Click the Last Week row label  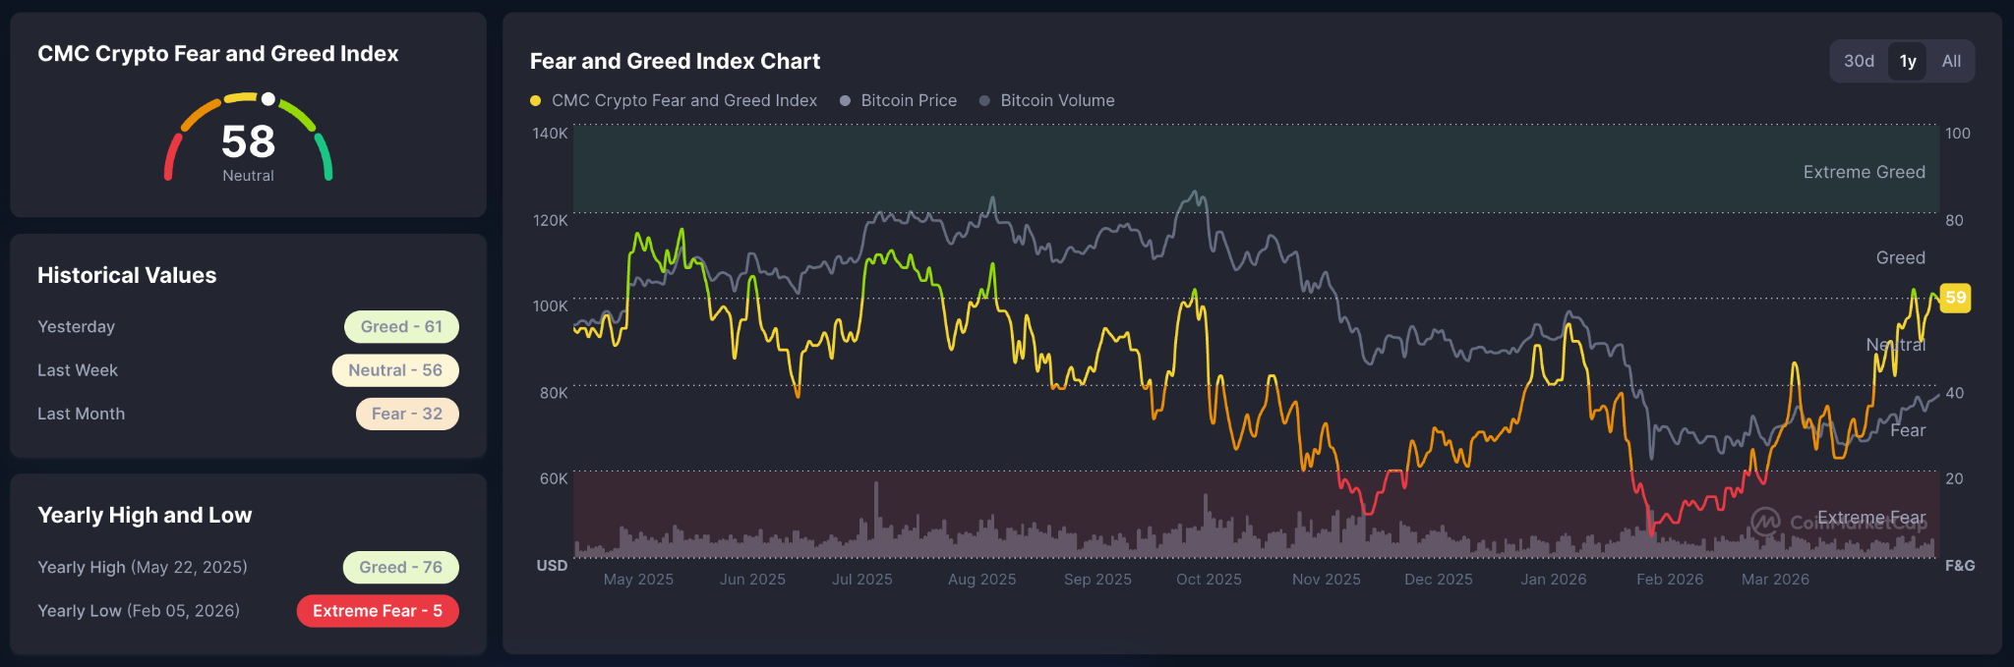pyautogui.click(x=78, y=370)
